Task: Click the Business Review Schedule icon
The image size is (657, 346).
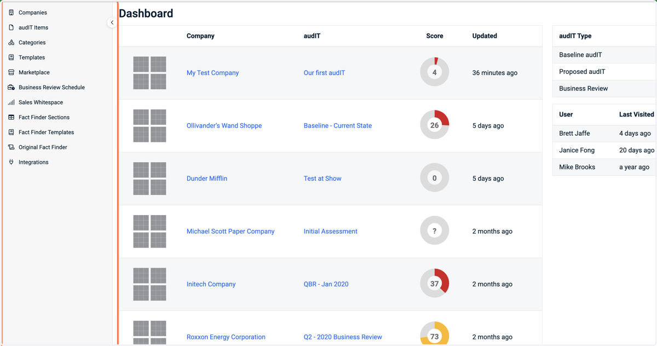Action: tap(11, 87)
